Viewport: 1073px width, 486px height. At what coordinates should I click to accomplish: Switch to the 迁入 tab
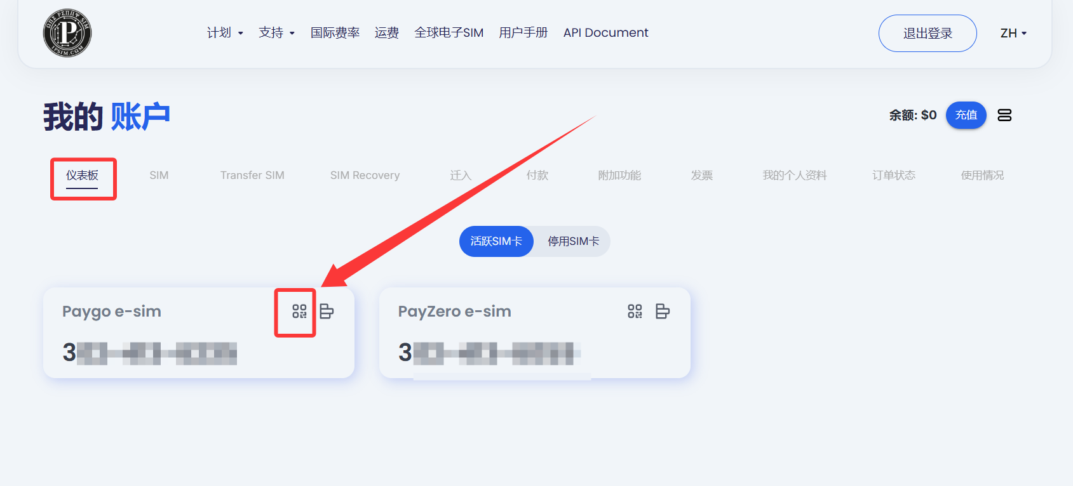pyautogui.click(x=461, y=175)
